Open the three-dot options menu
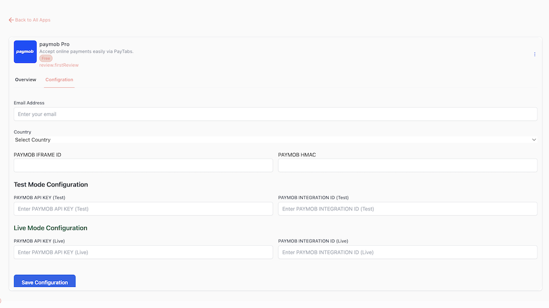Screen dimensions: 549x308 click(535, 55)
